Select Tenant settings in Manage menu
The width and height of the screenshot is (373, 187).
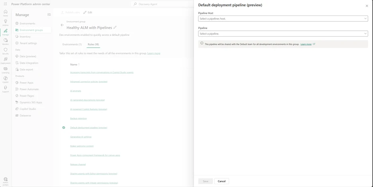(x=28, y=43)
